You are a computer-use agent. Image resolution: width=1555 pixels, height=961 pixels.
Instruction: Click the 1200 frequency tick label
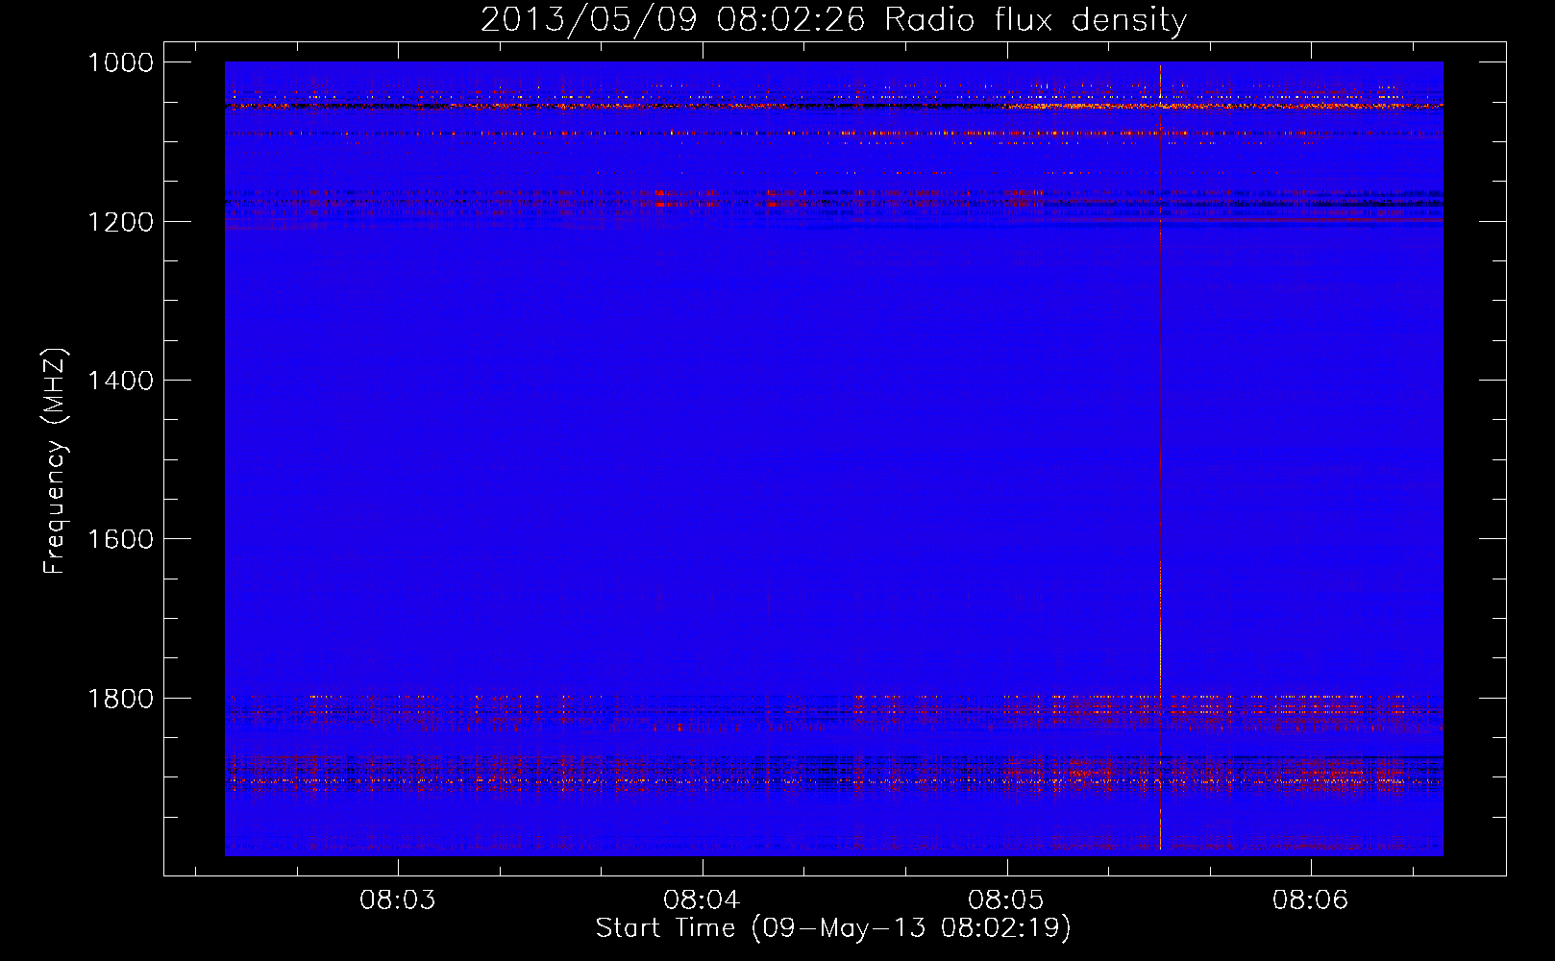tap(120, 222)
